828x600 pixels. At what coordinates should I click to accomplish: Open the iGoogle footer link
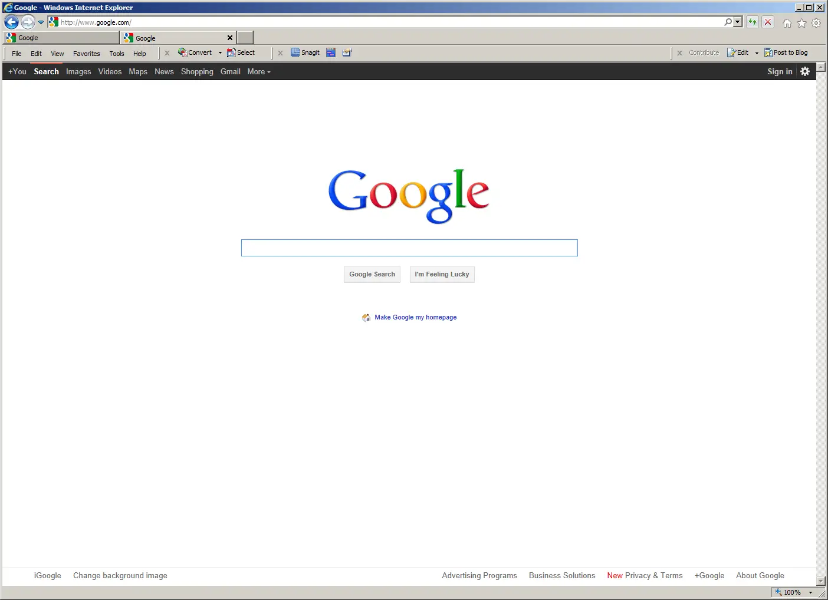pos(48,576)
